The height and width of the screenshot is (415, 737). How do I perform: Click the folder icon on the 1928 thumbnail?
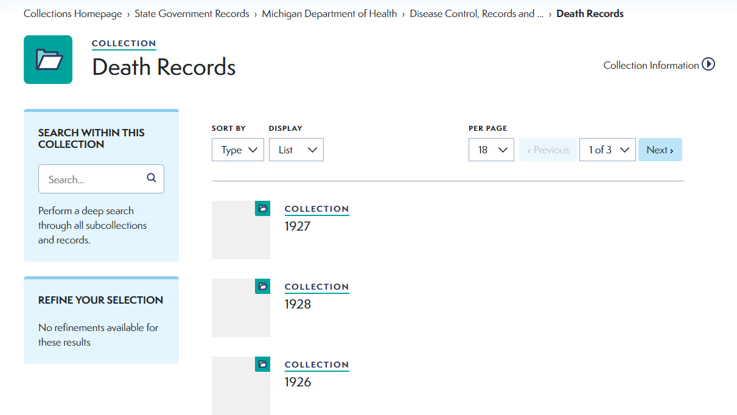[x=262, y=286]
